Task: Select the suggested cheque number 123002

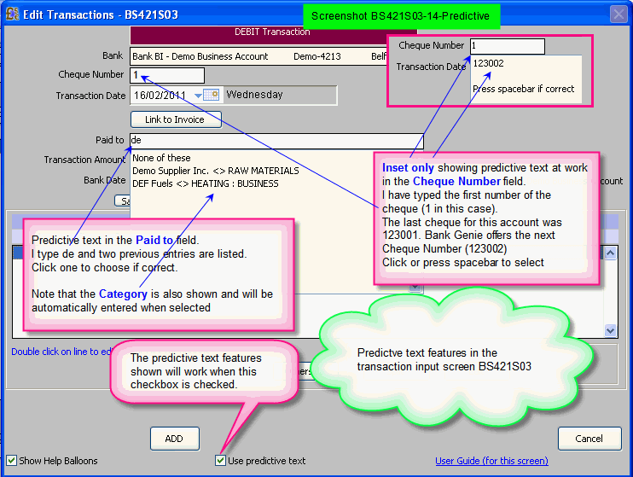Action: coord(489,63)
